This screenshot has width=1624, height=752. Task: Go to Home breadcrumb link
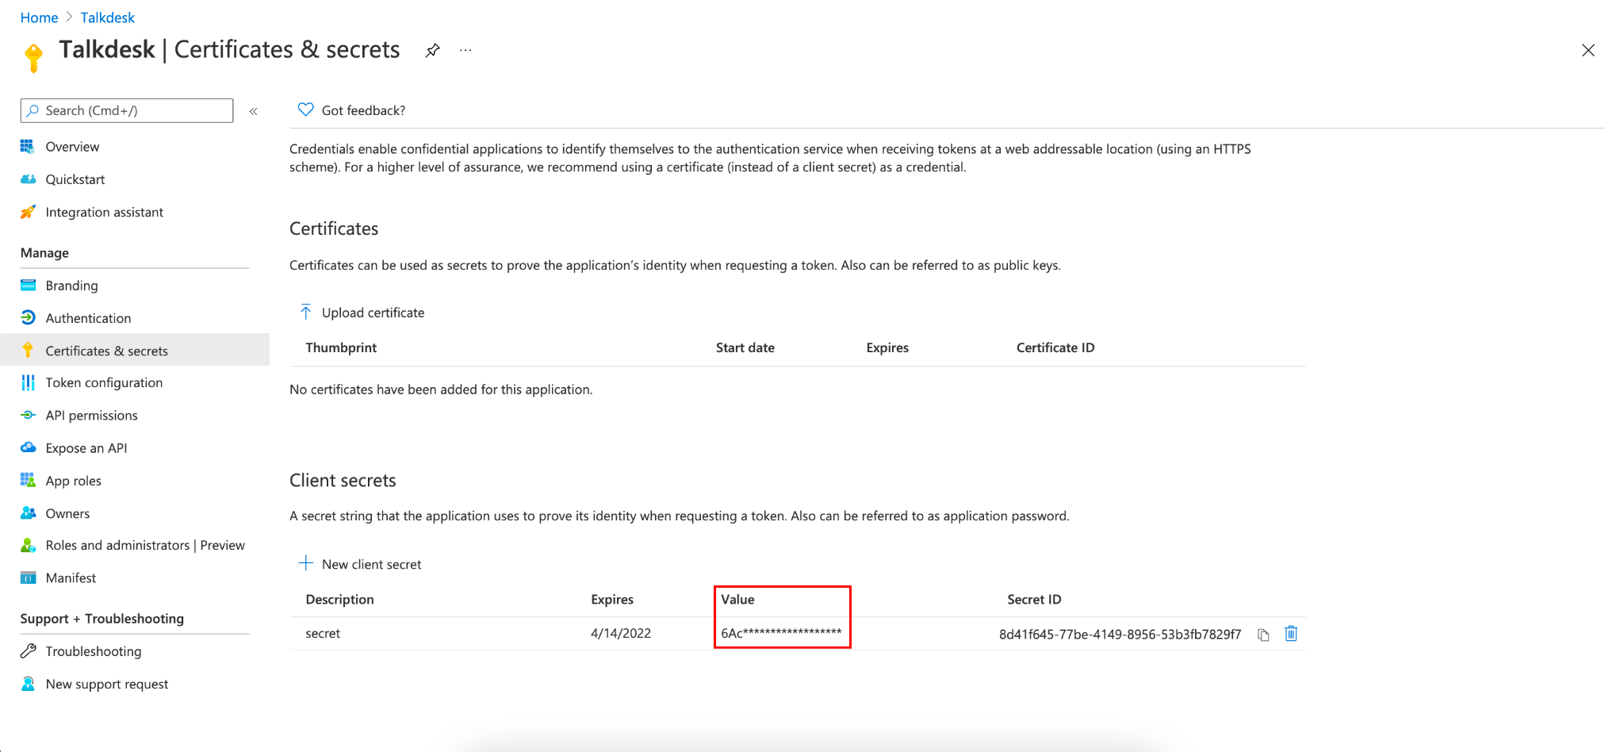coord(39,17)
